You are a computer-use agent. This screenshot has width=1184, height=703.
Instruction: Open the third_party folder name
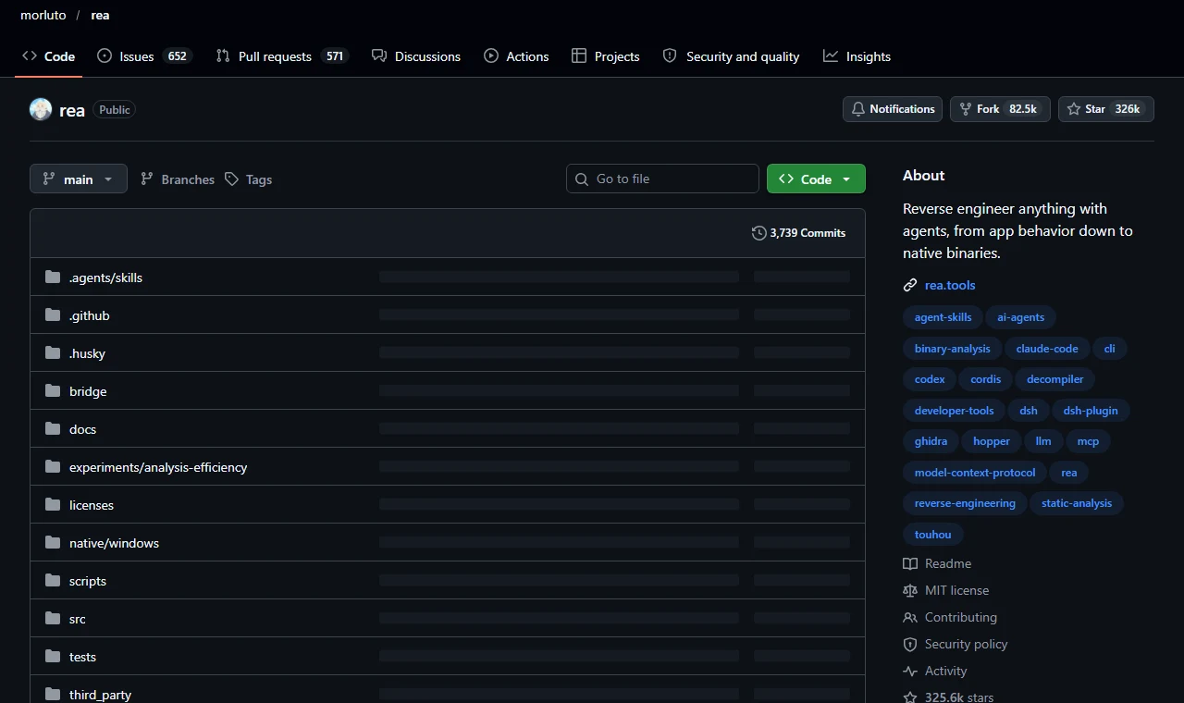pyautogui.click(x=100, y=695)
